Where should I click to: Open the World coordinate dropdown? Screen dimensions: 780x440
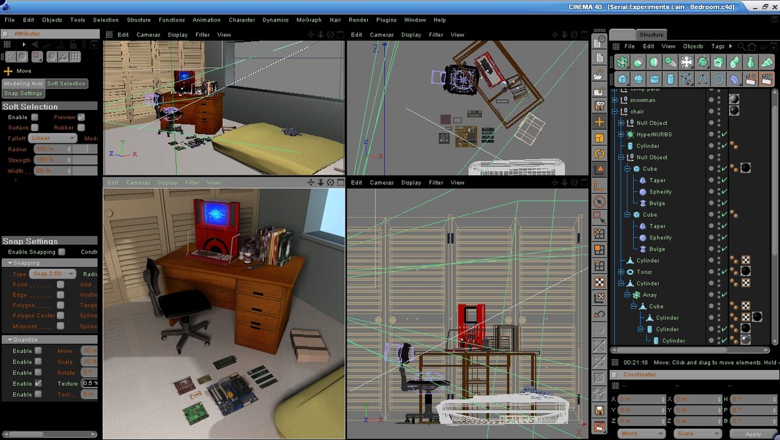click(641, 433)
